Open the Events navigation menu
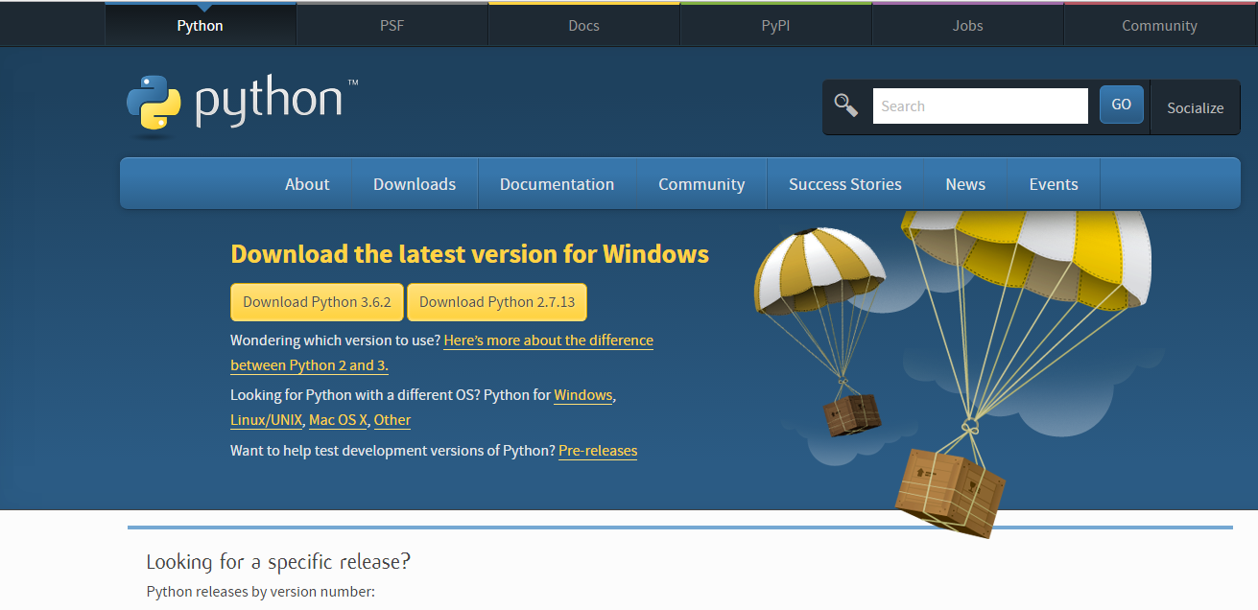Viewport: 1258px width, 610px height. (1054, 184)
